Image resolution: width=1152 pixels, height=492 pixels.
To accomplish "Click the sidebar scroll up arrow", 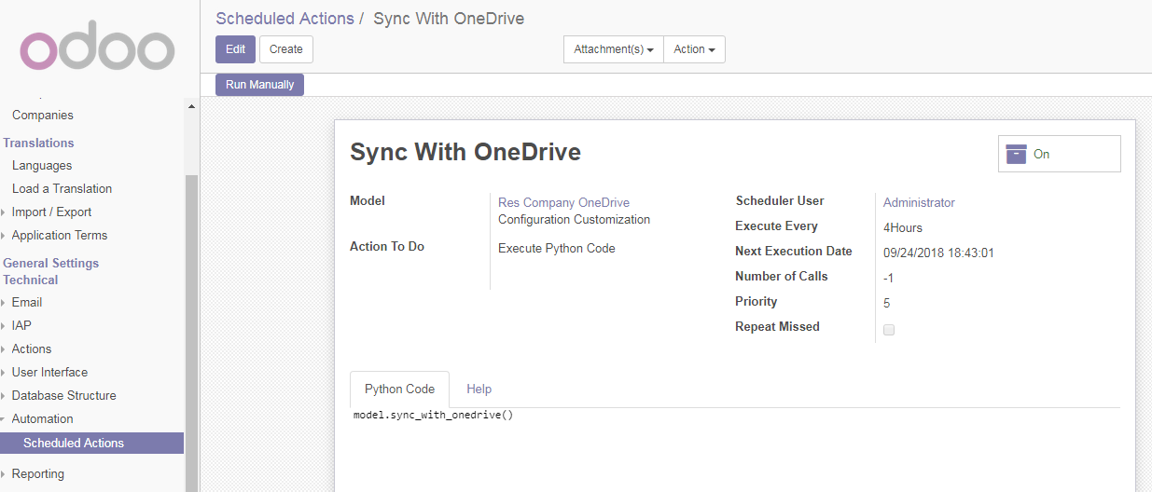I will (192, 106).
